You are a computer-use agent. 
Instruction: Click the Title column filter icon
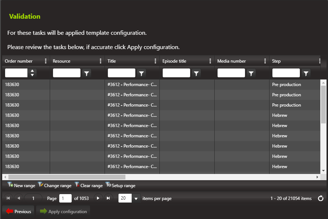pyautogui.click(x=141, y=73)
